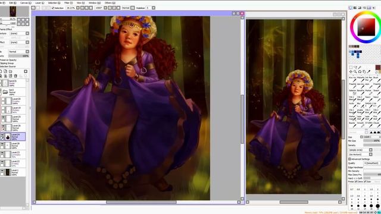Toggle the Advanced Settings checkbox
This screenshot has height=214, width=381.
click(349, 159)
